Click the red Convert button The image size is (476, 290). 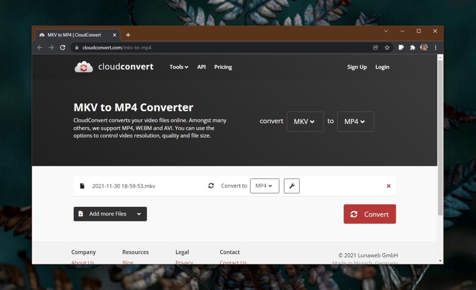tap(370, 214)
